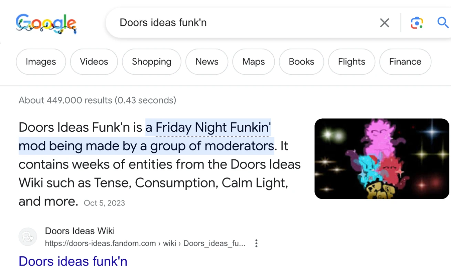The height and width of the screenshot is (278, 451).
Task: Open the Finance results tab
Action: click(x=405, y=62)
